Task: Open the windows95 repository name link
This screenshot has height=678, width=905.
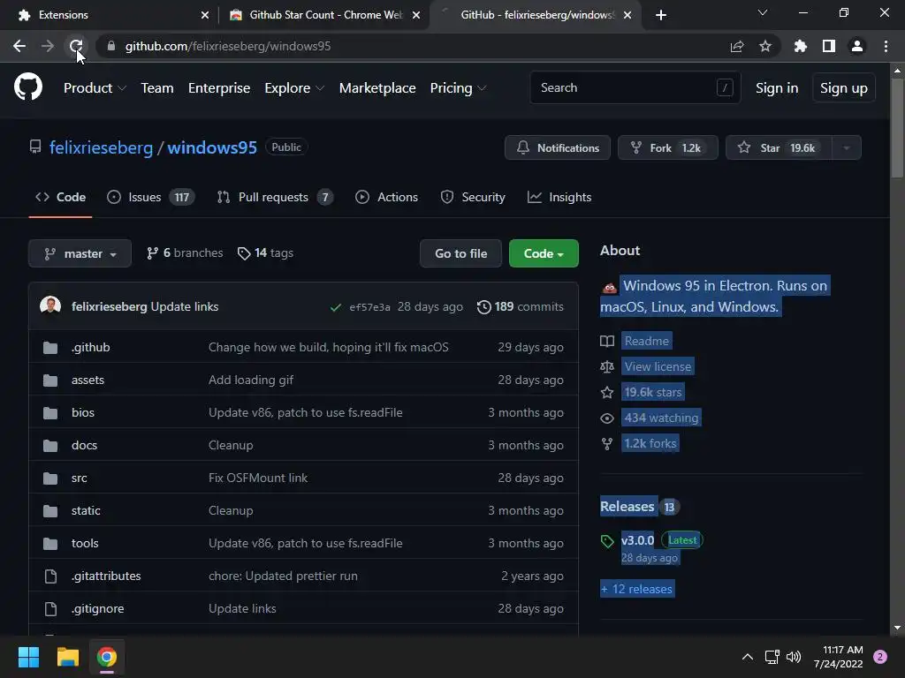Action: [x=212, y=147]
